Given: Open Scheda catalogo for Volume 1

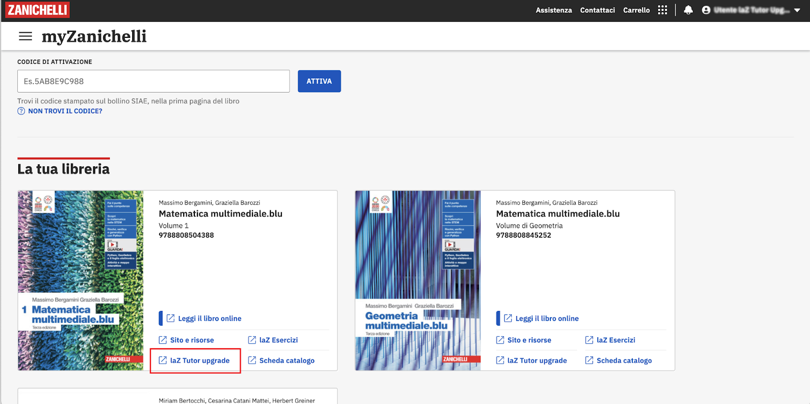Looking at the screenshot, I should 281,361.
